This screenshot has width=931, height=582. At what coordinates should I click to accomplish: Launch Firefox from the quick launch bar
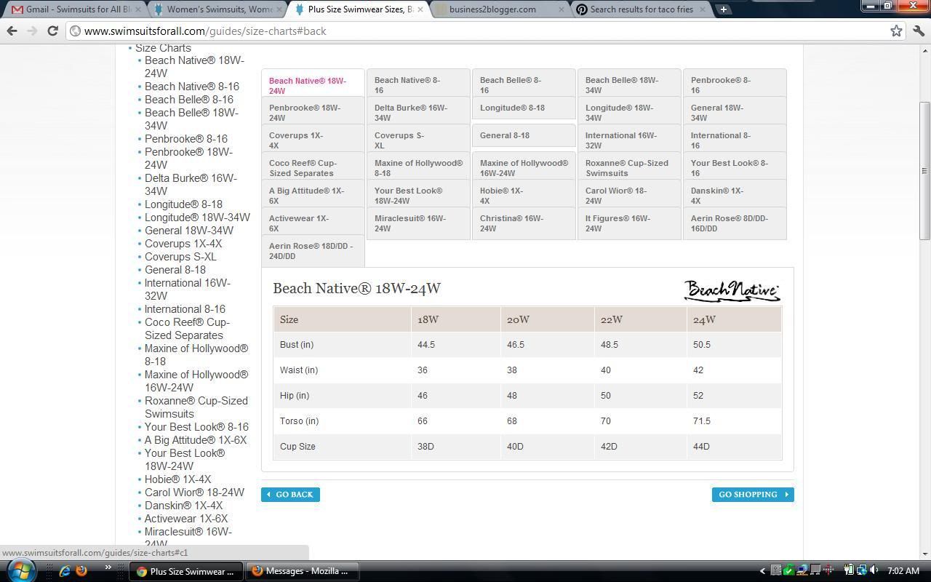(x=81, y=571)
